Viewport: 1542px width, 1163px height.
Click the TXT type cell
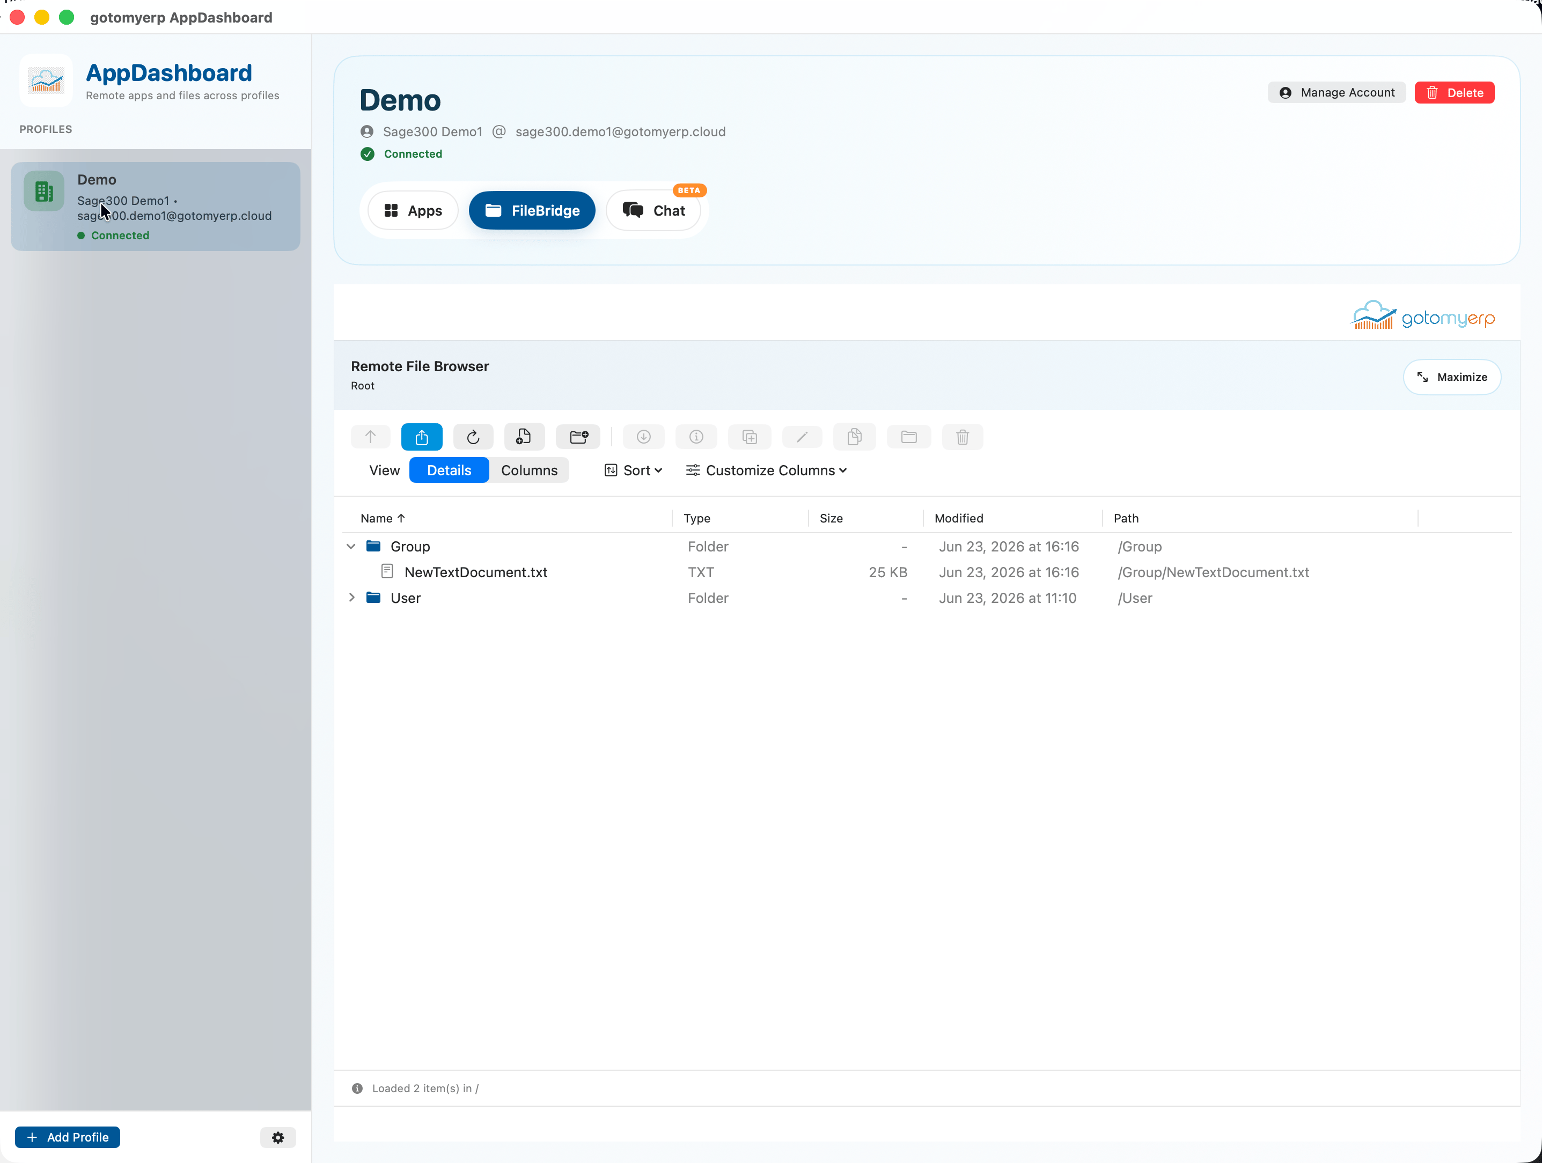pos(701,572)
